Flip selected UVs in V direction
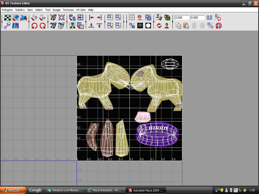This screenshot has width=259, height=194. point(42,18)
